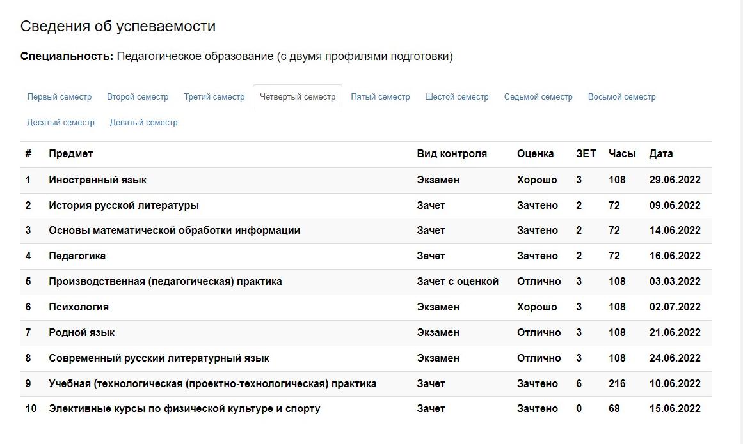Image resolution: width=743 pixels, height=444 pixels.
Task: Select the Иностранный язык subject cell
Action: point(98,180)
